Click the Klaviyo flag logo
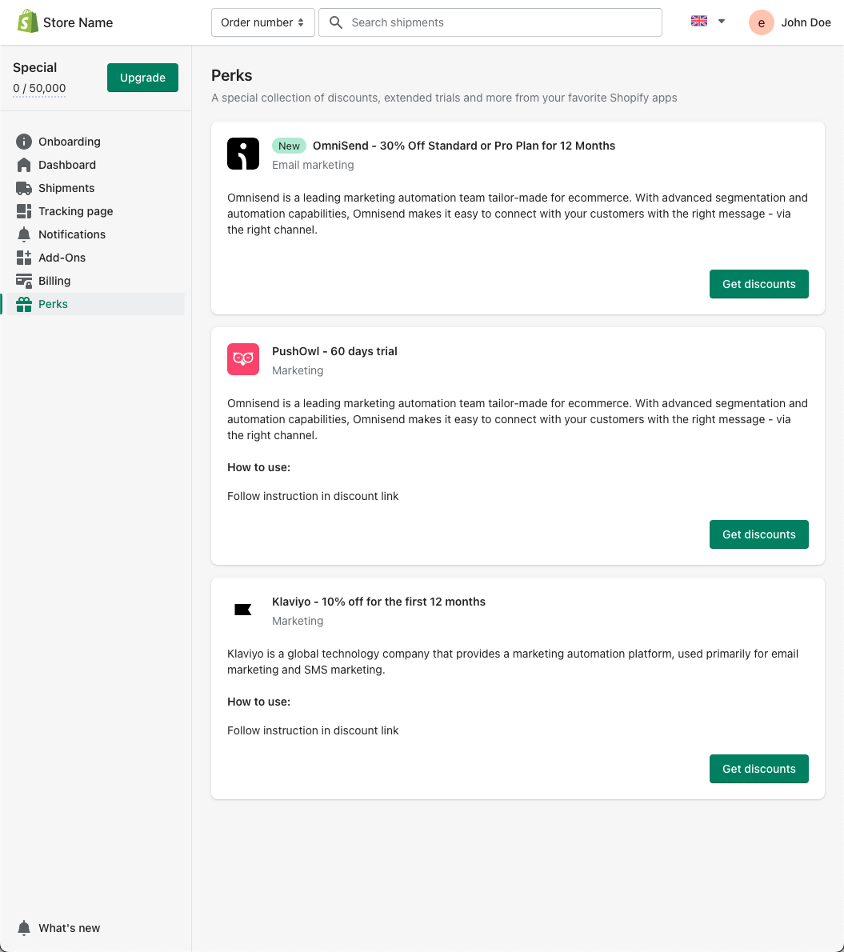 coord(243,610)
